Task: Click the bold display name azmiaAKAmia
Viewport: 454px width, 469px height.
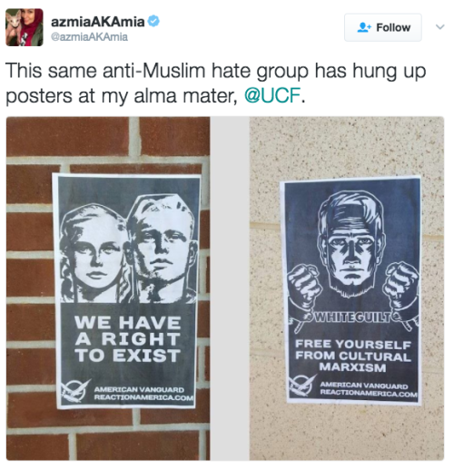Action: point(97,22)
